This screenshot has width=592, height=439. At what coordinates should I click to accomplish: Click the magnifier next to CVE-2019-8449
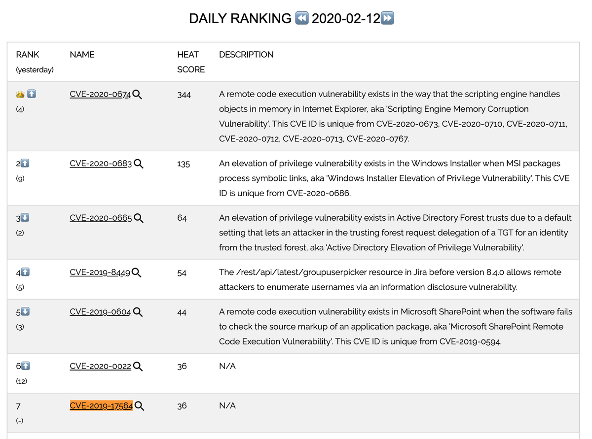point(137,273)
